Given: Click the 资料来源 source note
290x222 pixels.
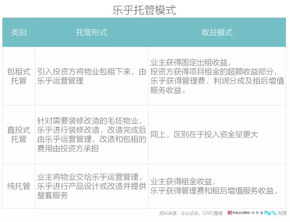Looking at the screenshot, I should 191,214.
